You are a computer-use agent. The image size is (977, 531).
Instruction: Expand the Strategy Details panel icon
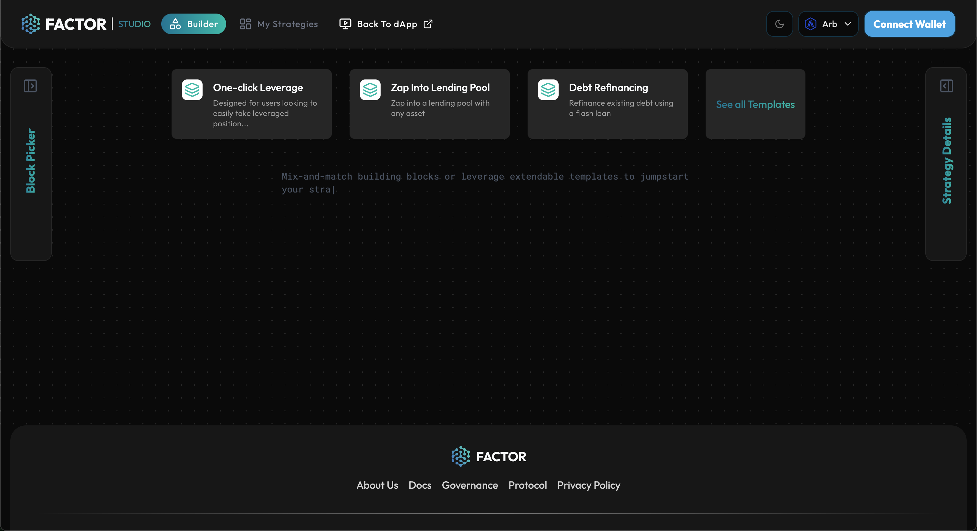946,86
